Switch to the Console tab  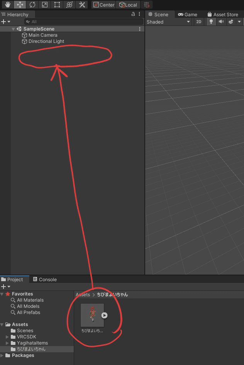[45, 279]
